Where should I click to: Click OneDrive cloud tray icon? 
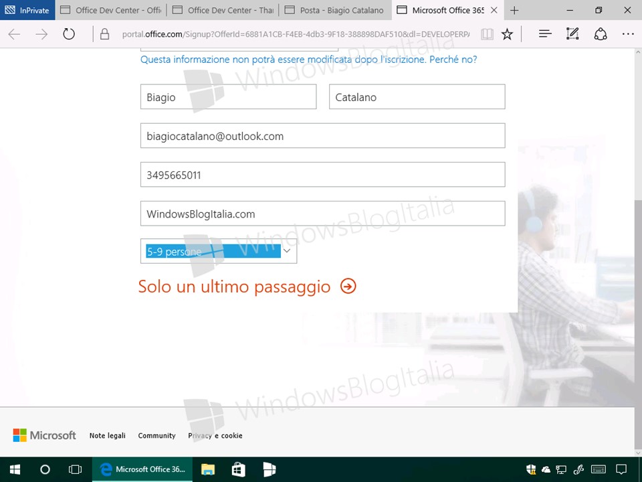(546, 470)
